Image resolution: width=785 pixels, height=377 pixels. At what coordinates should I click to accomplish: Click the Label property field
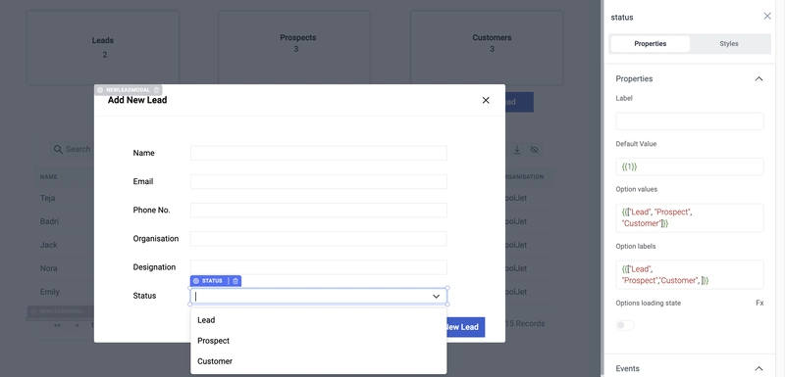(x=690, y=121)
